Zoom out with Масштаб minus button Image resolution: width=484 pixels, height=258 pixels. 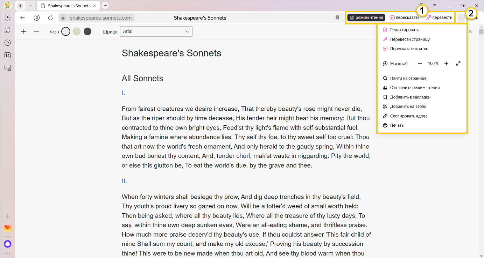420,64
